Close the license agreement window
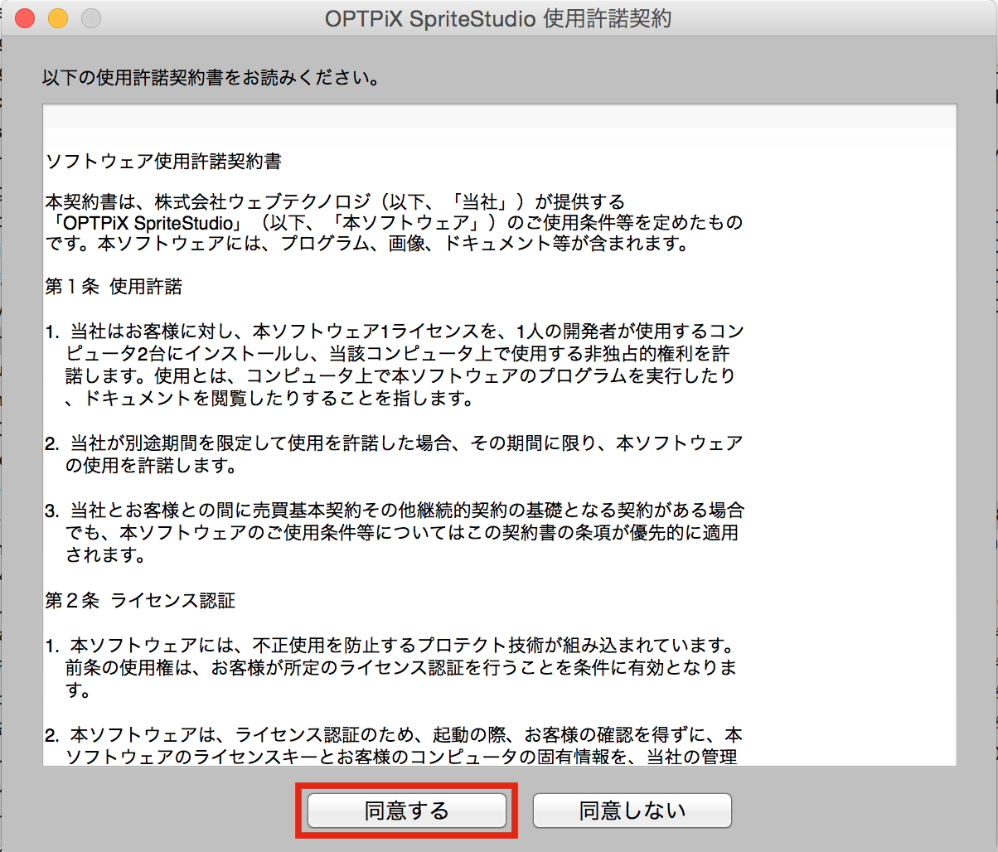The image size is (998, 852). 25,18
